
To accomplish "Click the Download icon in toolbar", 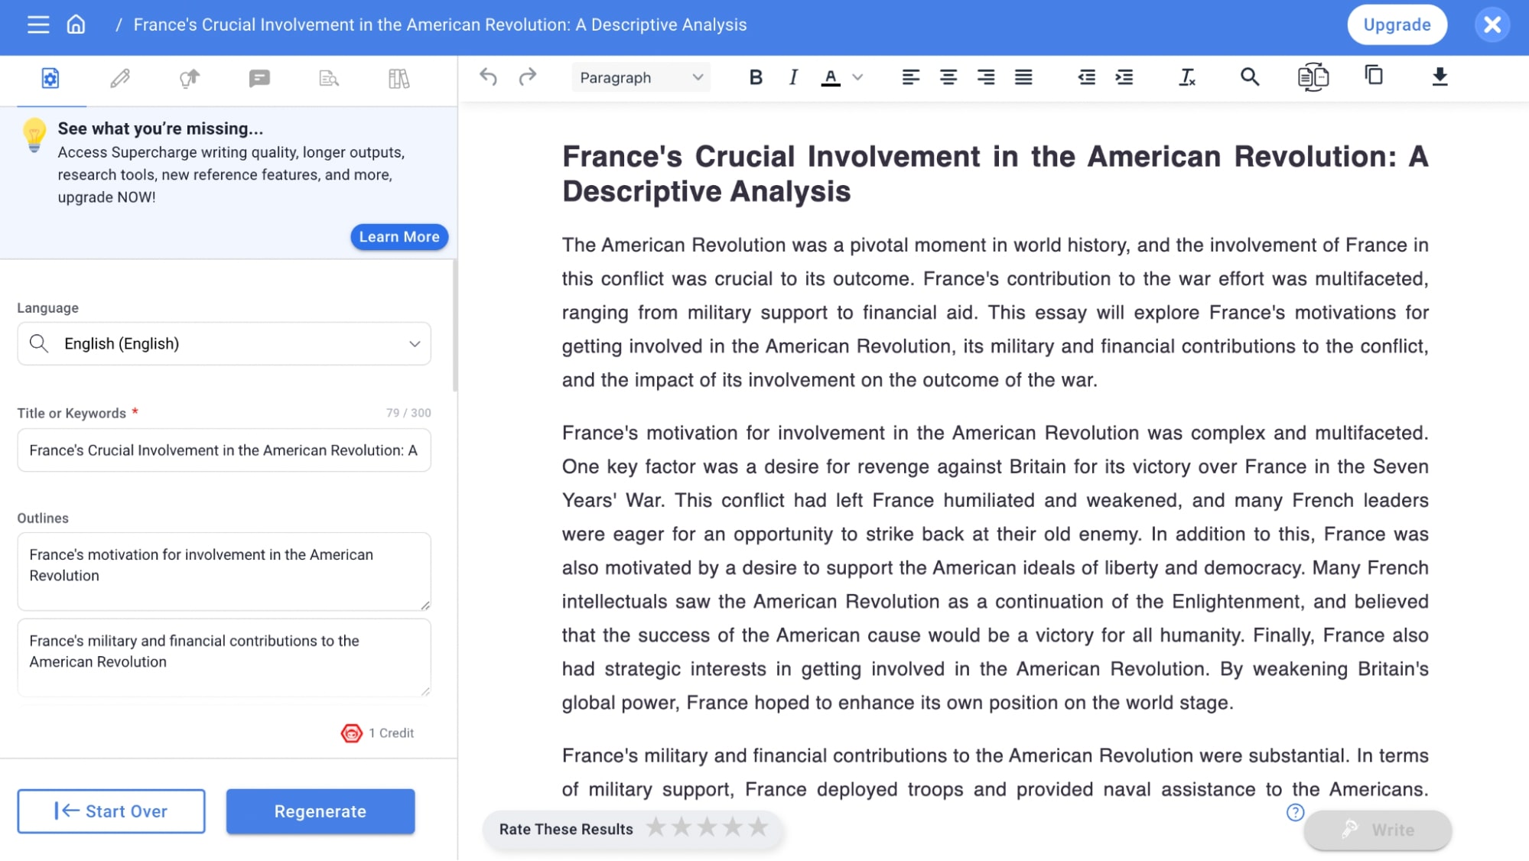I will [1440, 76].
